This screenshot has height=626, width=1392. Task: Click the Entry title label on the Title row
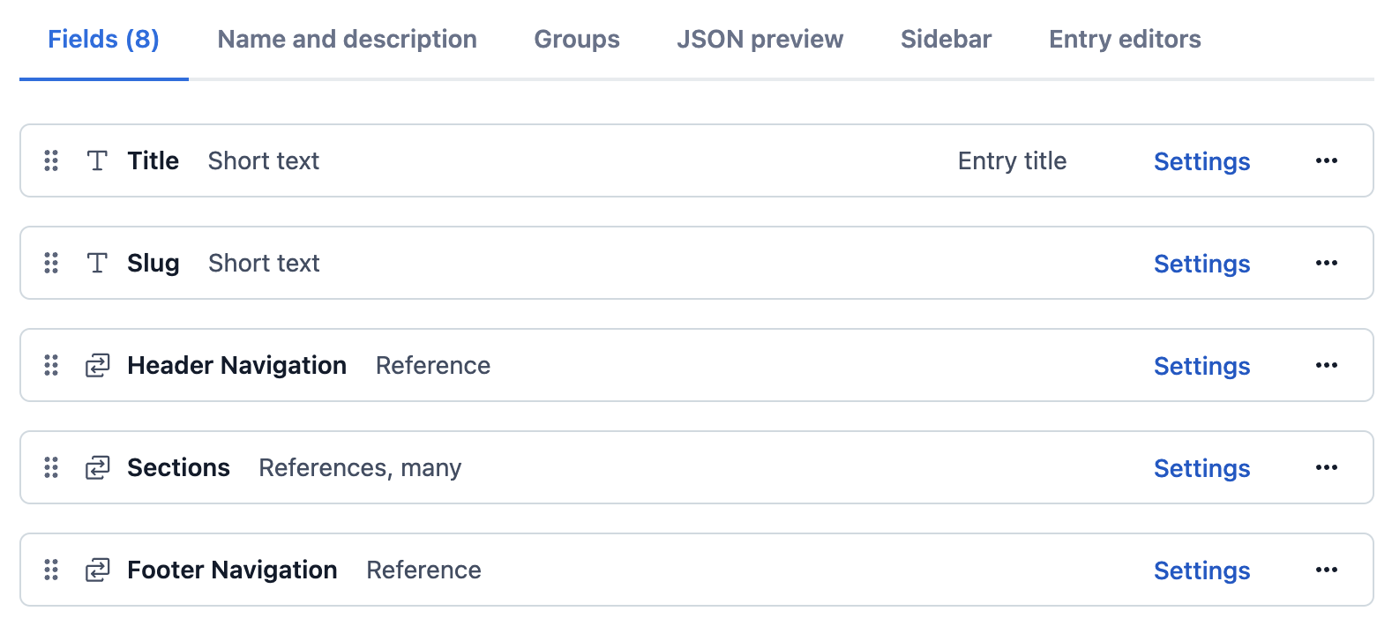(x=1012, y=160)
